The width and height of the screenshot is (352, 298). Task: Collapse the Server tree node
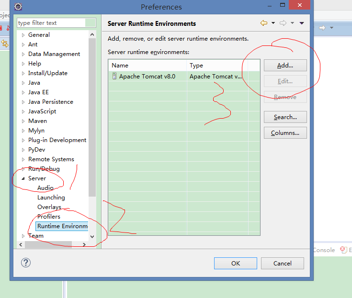click(23, 178)
